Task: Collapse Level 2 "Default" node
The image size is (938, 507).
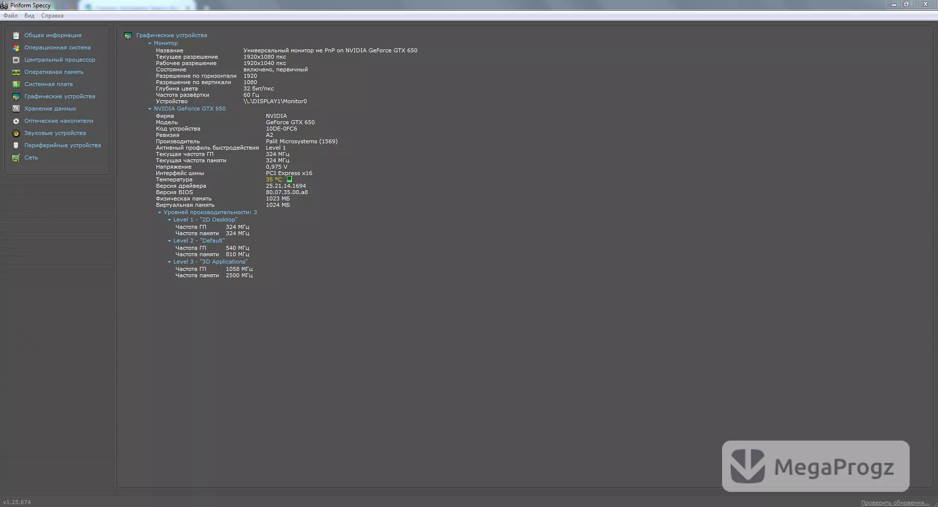Action: [170, 241]
